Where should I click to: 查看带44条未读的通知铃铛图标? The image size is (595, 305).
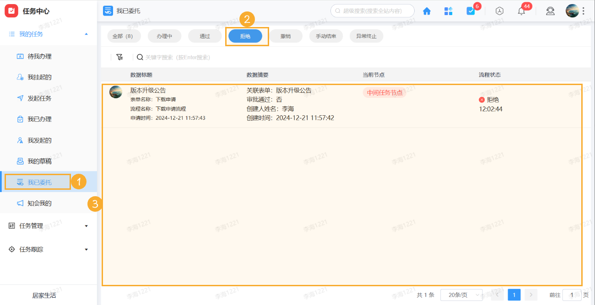(521, 11)
